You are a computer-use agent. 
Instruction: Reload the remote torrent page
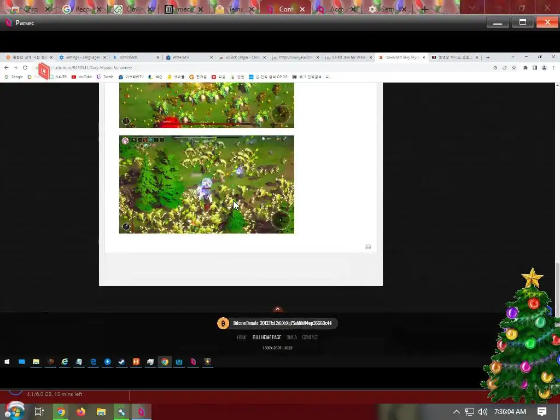[x=25, y=67]
